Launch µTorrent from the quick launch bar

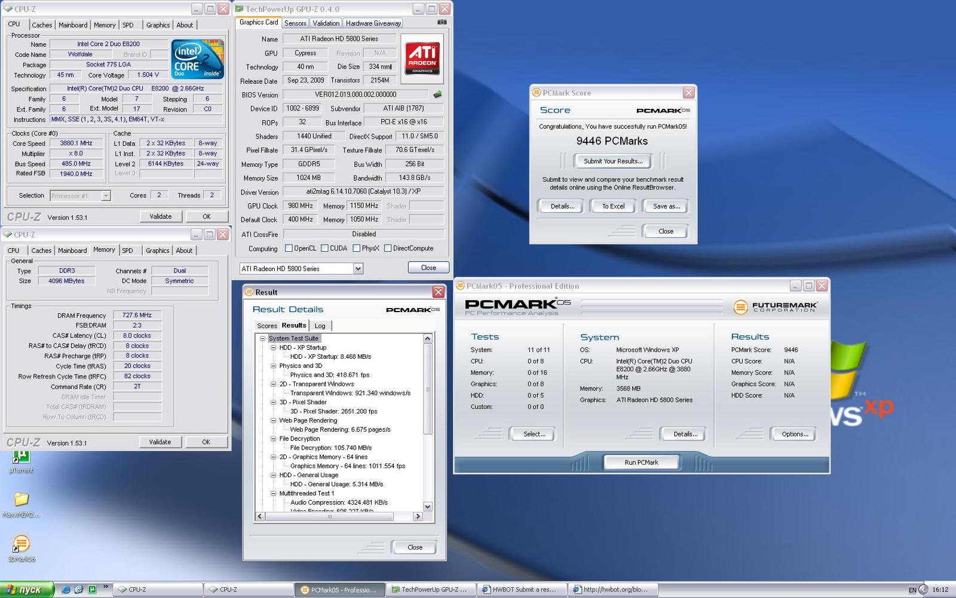92,590
